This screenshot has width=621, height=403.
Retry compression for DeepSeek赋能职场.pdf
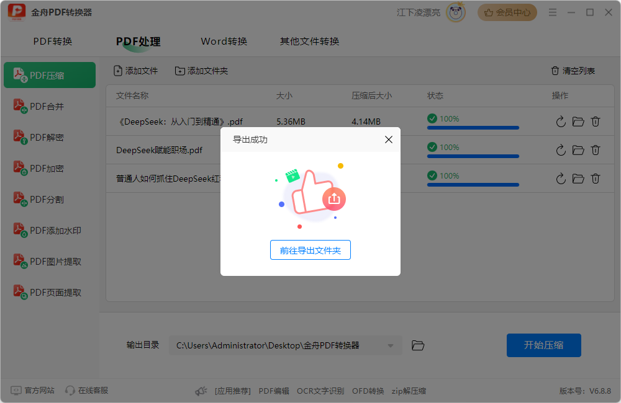[x=560, y=150]
